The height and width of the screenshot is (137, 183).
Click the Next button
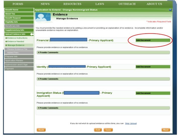(166, 130)
